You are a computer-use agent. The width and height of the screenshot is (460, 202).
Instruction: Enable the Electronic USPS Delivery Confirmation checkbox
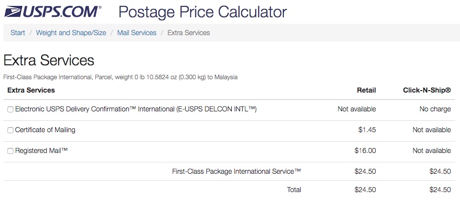pyautogui.click(x=10, y=109)
